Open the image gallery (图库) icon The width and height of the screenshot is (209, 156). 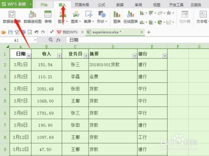[76, 14]
